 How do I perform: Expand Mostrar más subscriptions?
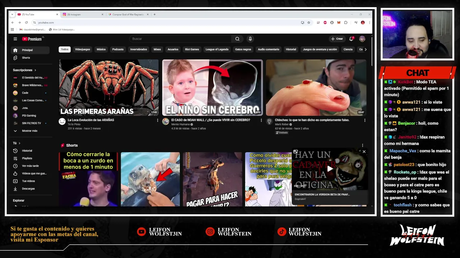(30, 131)
